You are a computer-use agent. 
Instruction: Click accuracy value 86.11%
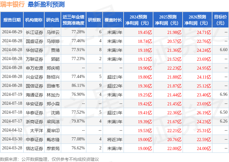pos(78,85)
